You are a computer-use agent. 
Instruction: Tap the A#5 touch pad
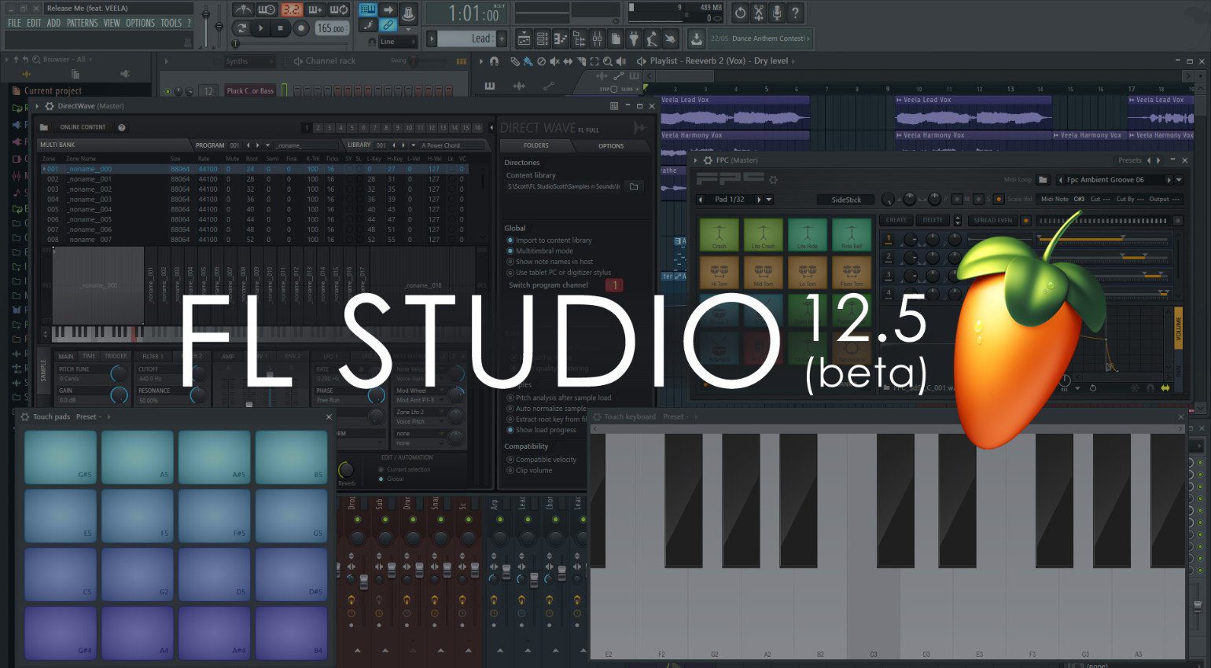click(x=215, y=457)
